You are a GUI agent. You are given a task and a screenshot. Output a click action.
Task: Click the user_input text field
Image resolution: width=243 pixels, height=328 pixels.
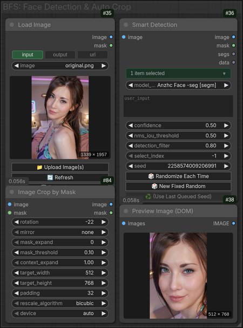click(179, 106)
